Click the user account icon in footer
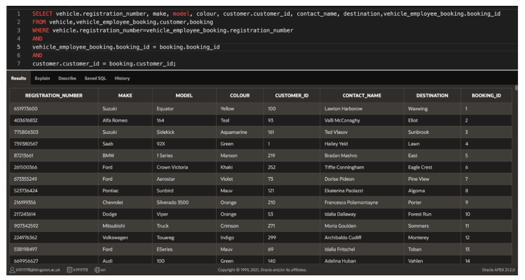 12,270
